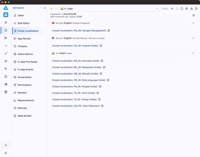Viewport: 200px width, 157px height.
Task: Create localization GU_IN Gujarati (India)
Action: [x=77, y=46]
